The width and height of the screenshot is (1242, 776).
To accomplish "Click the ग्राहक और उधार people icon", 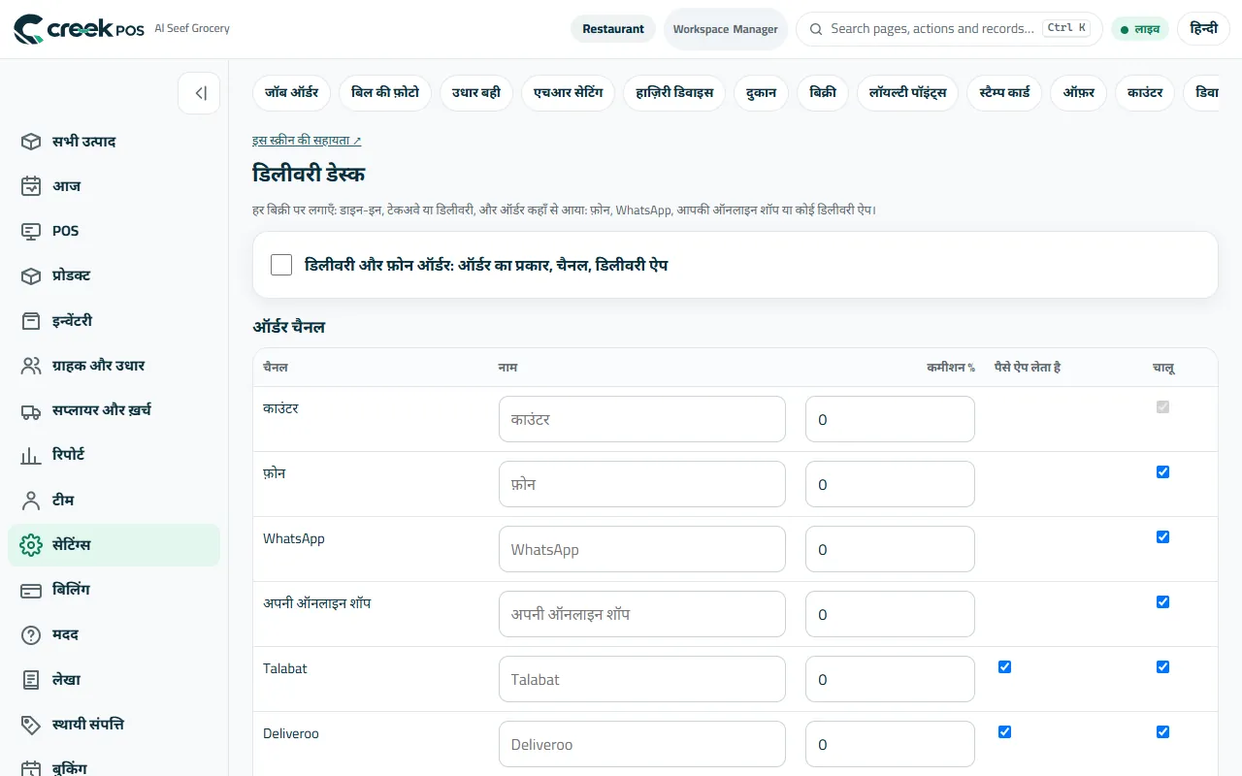I will 31,366.
